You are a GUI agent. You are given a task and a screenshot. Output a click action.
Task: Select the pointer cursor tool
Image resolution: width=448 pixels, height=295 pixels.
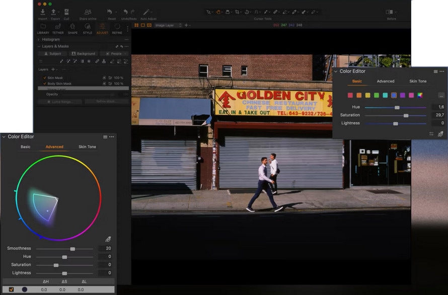pyautogui.click(x=208, y=12)
